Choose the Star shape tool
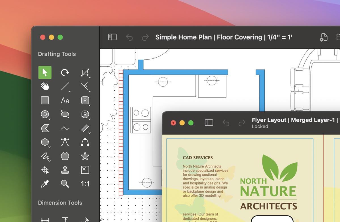 [x=85, y=156]
